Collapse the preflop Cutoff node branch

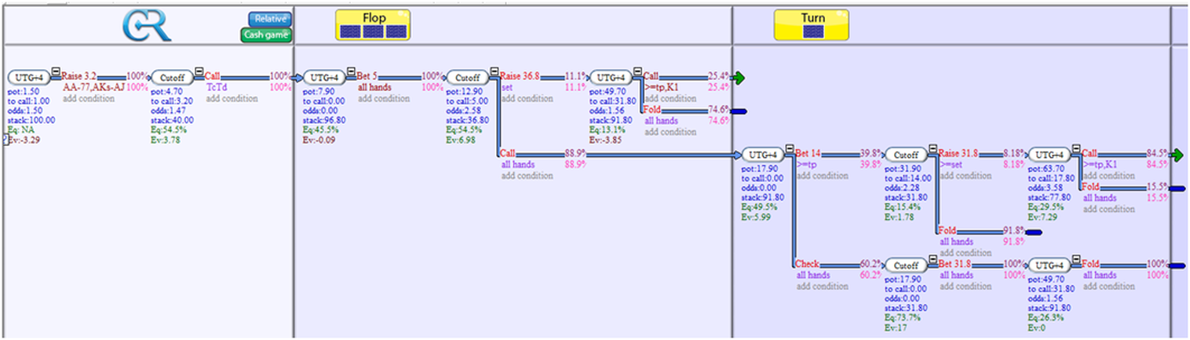pyautogui.click(x=199, y=71)
